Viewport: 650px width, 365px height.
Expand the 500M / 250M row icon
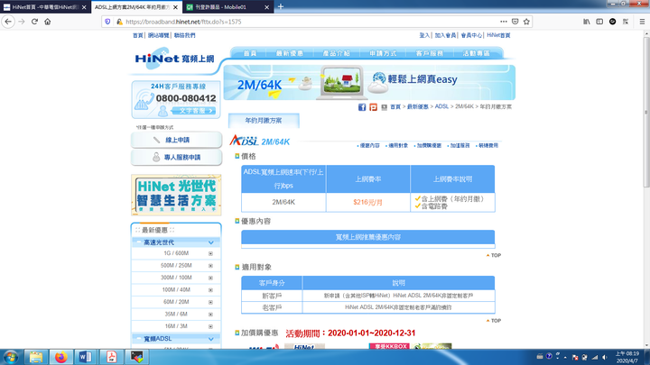[x=210, y=266]
